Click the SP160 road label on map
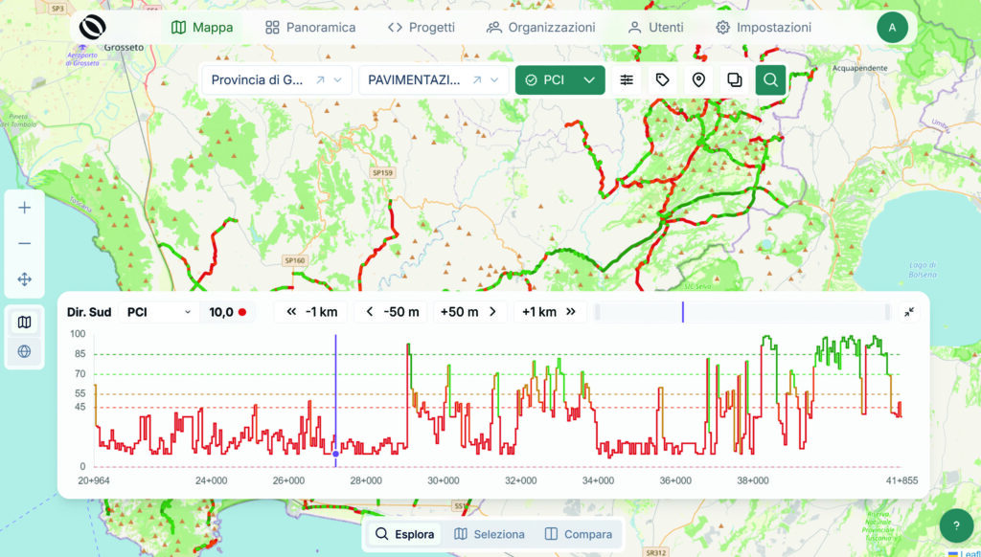The width and height of the screenshot is (981, 557). point(295,260)
